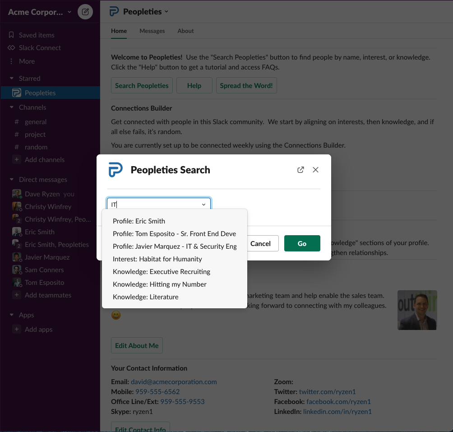Open Slack Connect in sidebar
The width and height of the screenshot is (453, 432).
pos(40,48)
